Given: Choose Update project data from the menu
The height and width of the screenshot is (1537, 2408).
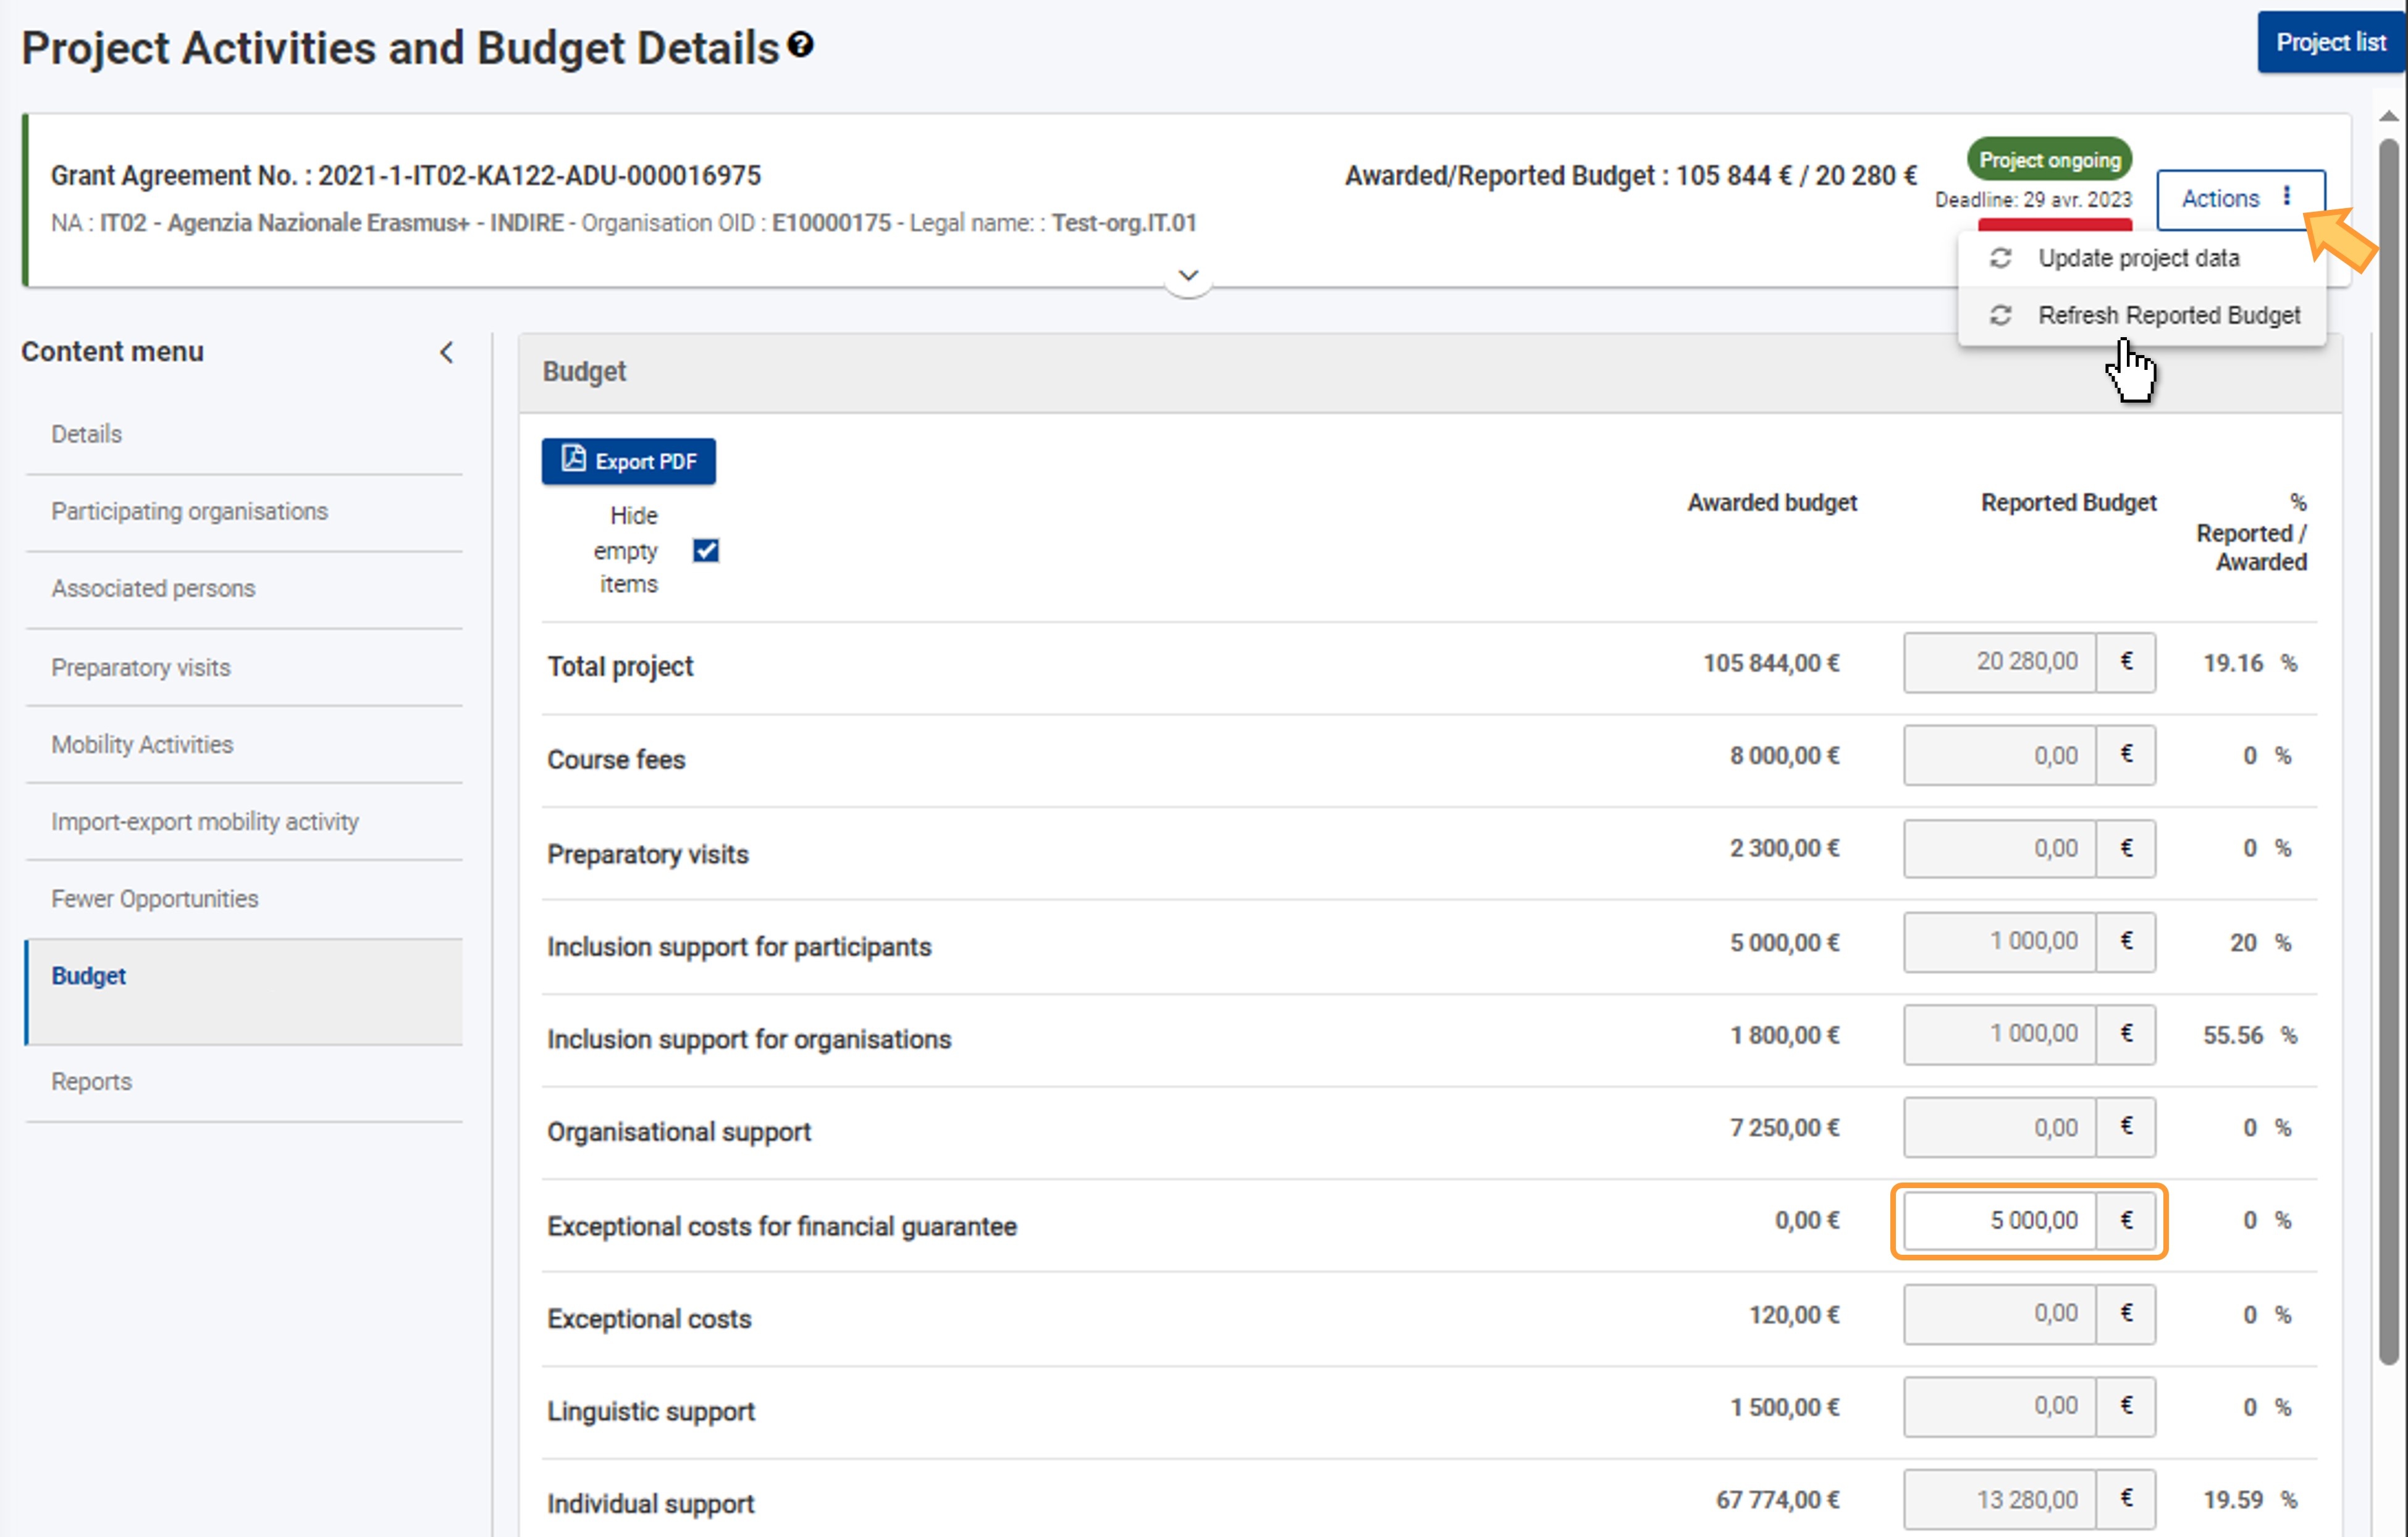Looking at the screenshot, I should (x=2138, y=258).
